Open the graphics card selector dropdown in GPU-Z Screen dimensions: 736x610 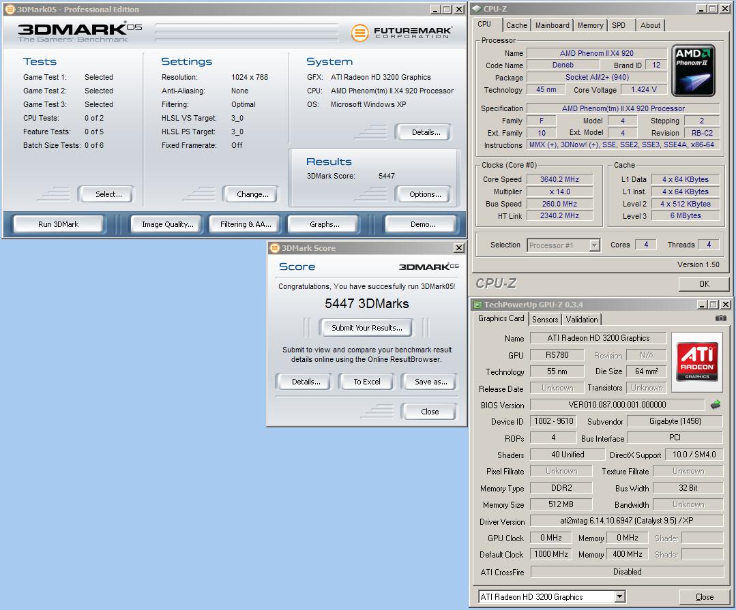619,596
